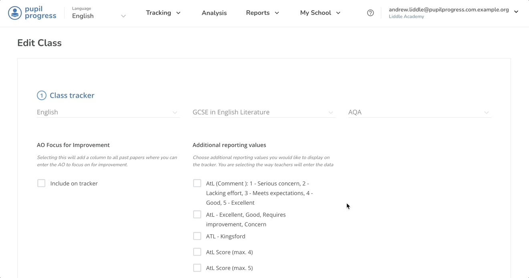Open the Tracking menu
This screenshot has height=278, width=529.
pos(159,13)
